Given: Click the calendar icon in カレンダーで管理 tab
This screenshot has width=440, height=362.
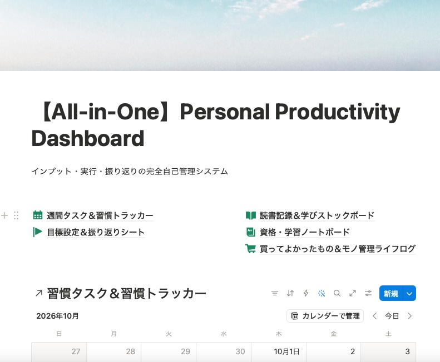Looking at the screenshot, I should [295, 316].
